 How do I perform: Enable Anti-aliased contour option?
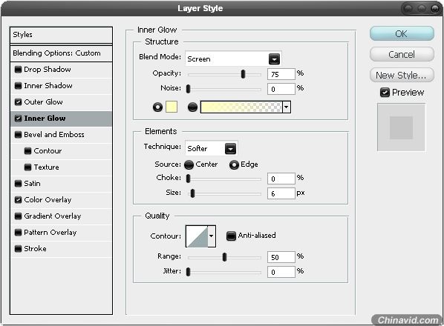pos(231,236)
